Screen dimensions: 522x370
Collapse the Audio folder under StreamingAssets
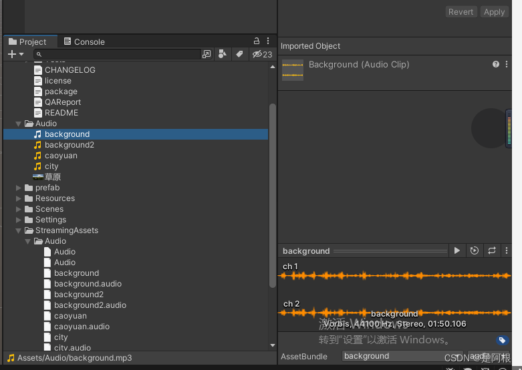pyautogui.click(x=27, y=241)
